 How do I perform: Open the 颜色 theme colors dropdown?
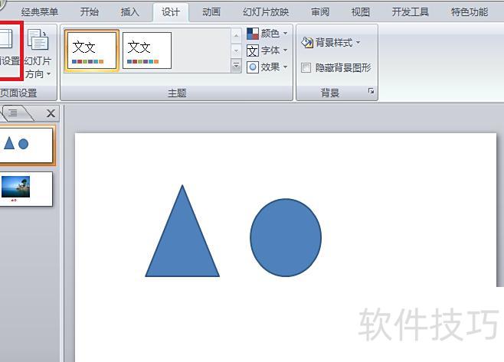pyautogui.click(x=267, y=33)
